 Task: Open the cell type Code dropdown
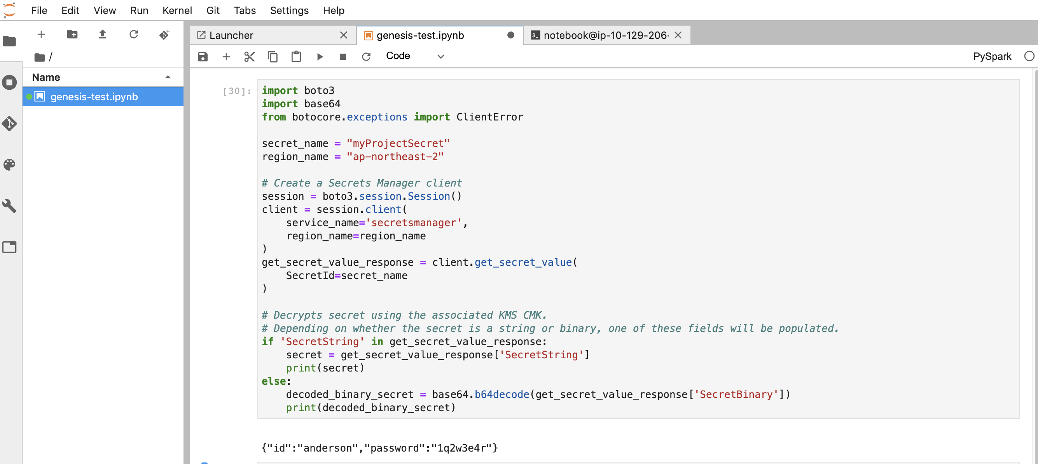pyautogui.click(x=415, y=56)
